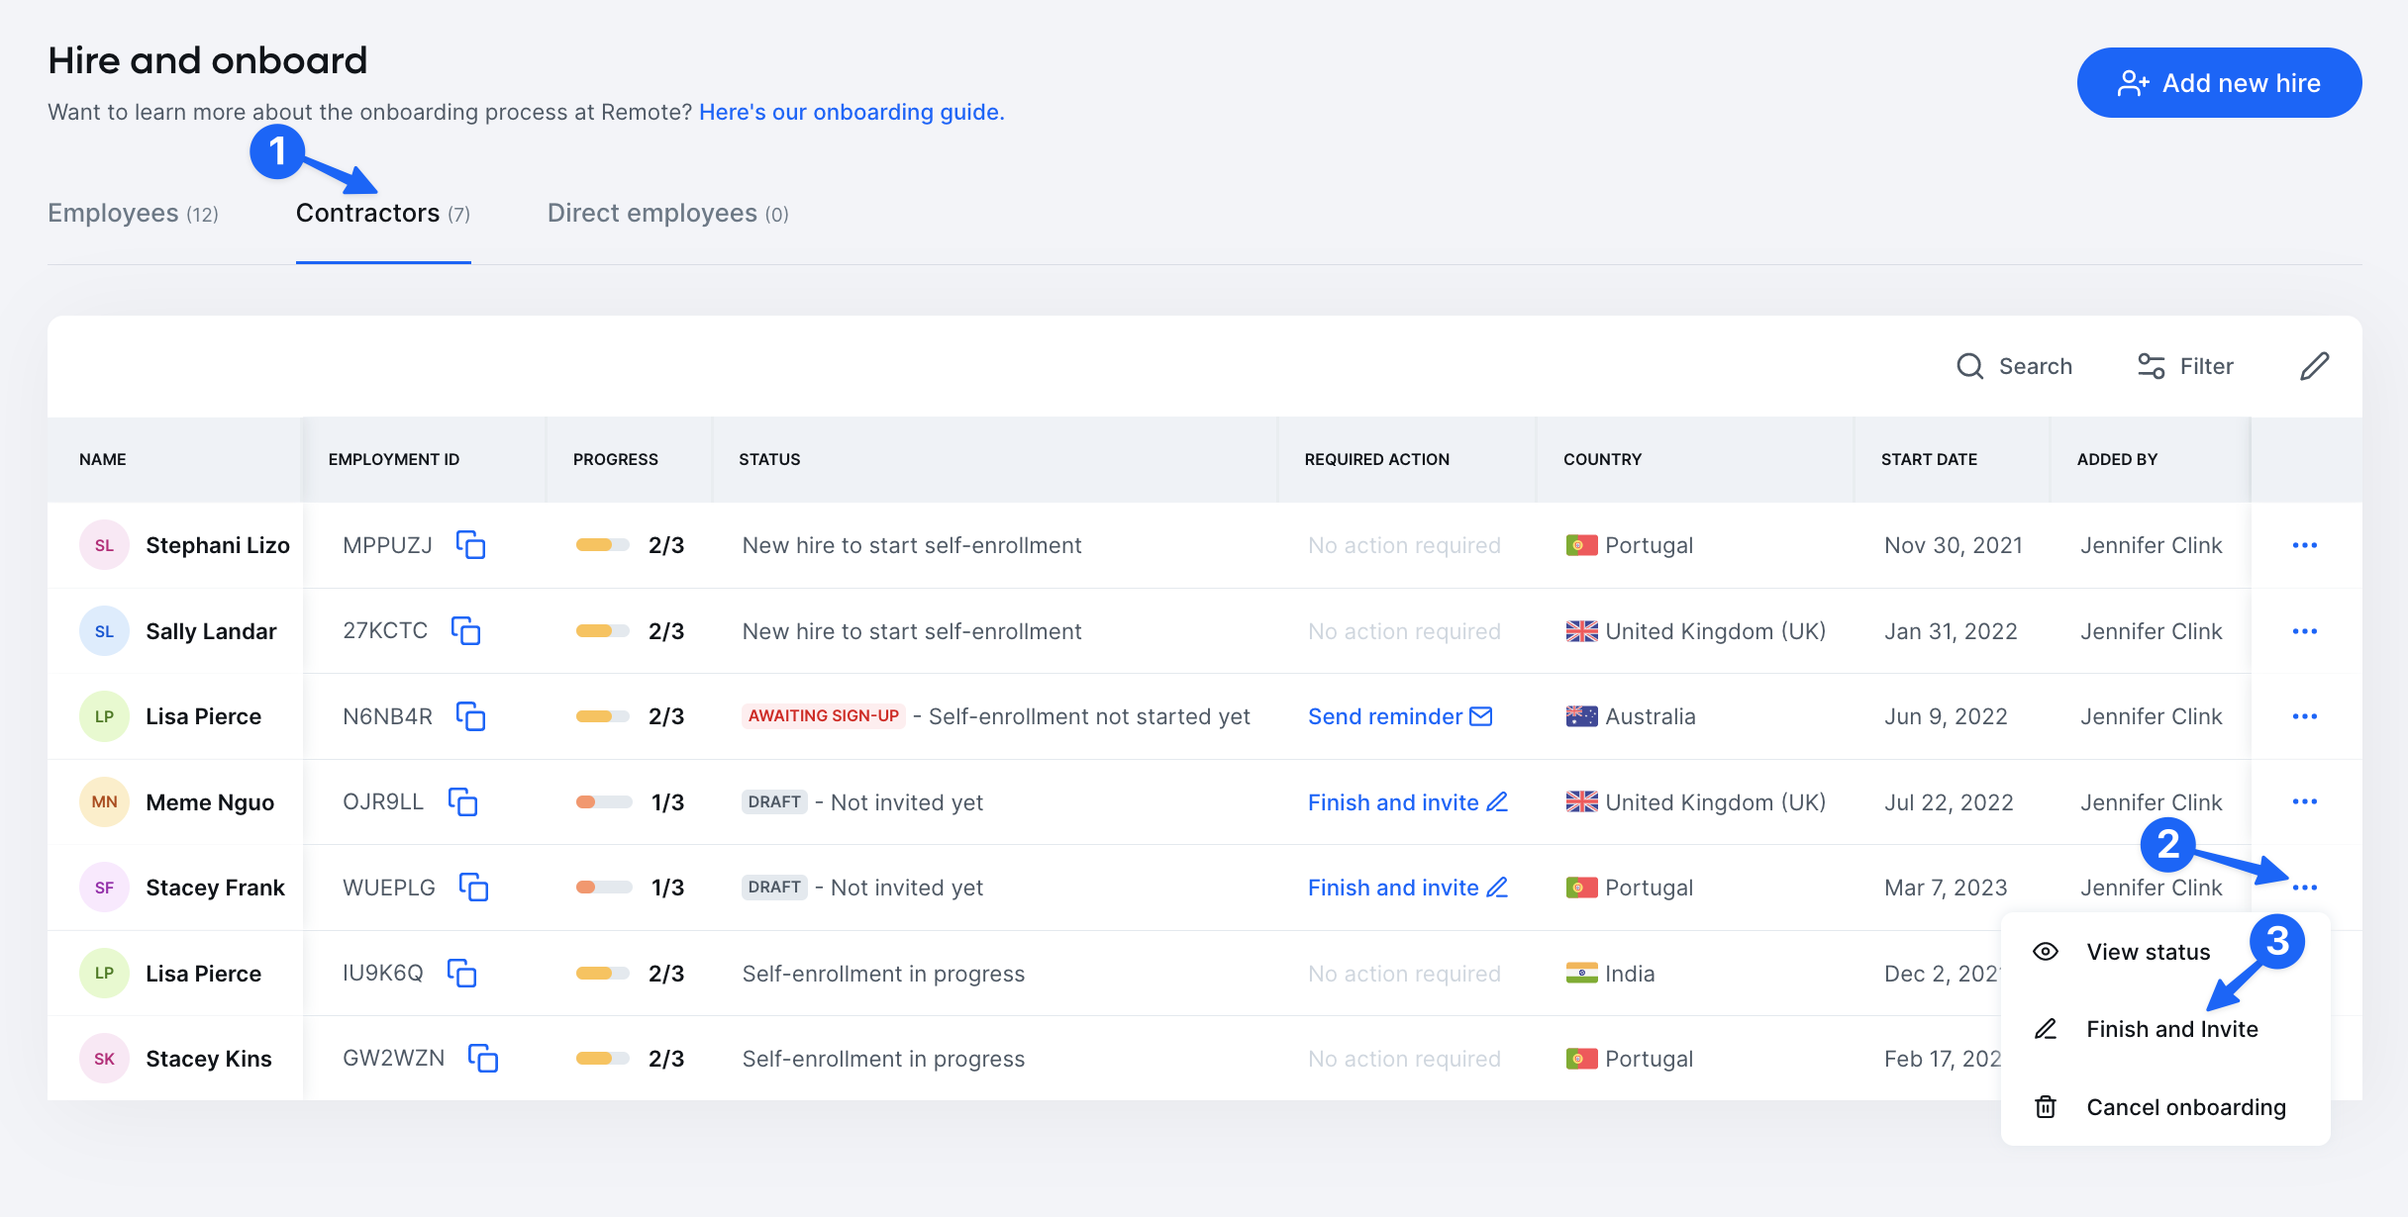Click Stacey Frank's 1/3 progress bar

(x=606, y=888)
